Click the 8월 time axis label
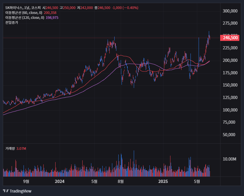 121,181
